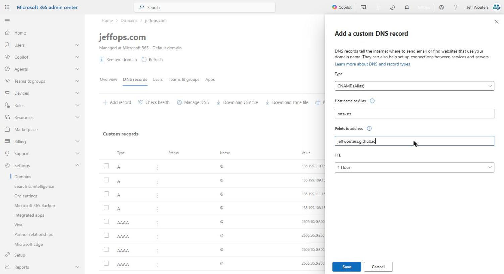Viewport: 504px width, 274px height.
Task: Click Home icon in sidebar
Action: click(x=7, y=33)
